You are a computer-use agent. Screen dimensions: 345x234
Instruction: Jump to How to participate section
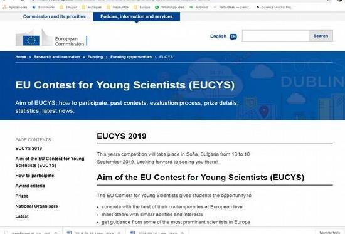(34, 176)
